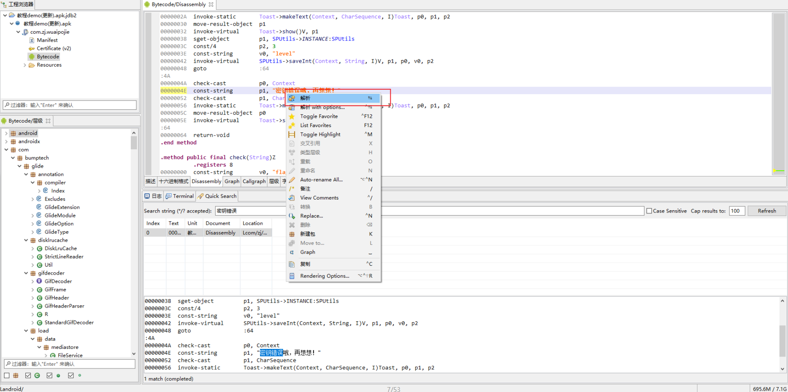Click the Replace icon in context menu
The height and width of the screenshot is (392, 788).
[292, 216]
